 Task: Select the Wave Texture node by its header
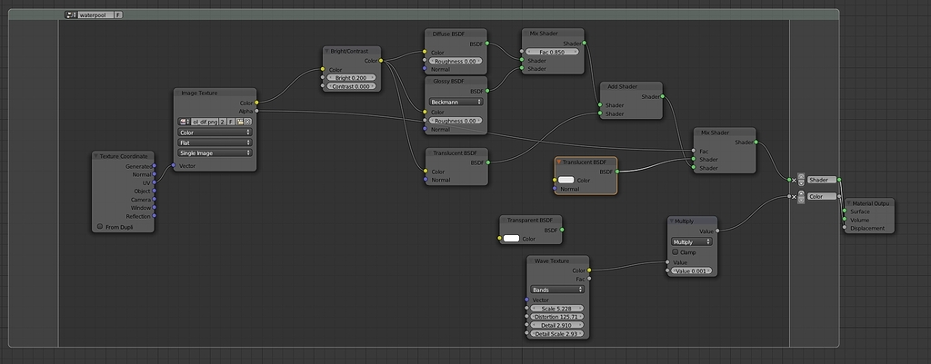557,261
